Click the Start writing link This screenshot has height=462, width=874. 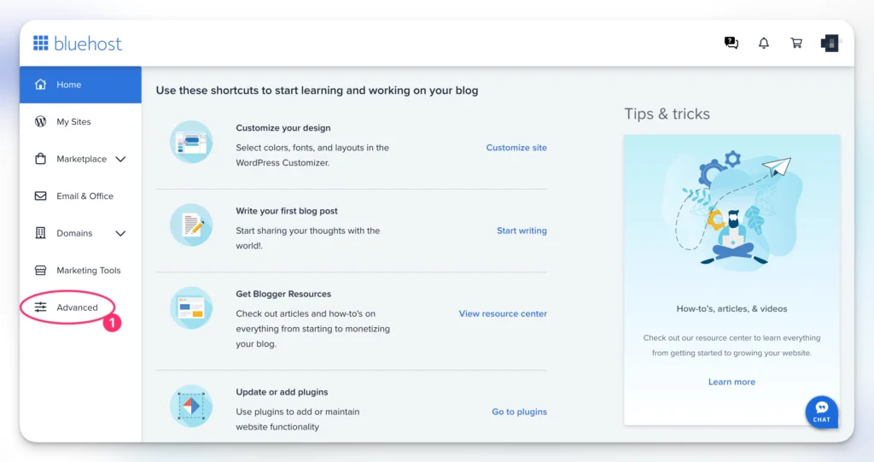[521, 231]
